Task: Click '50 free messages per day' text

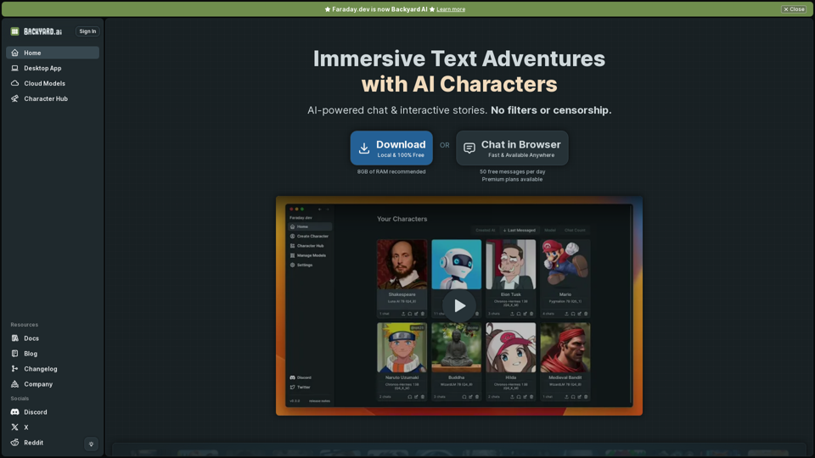Action: tap(513, 172)
